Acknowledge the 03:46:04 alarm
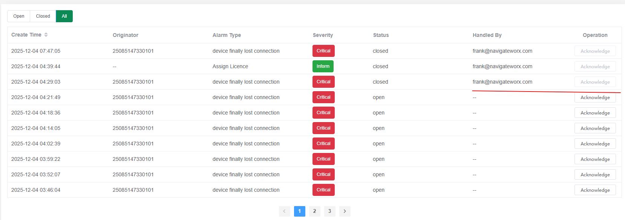The width and height of the screenshot is (625, 220). point(595,190)
